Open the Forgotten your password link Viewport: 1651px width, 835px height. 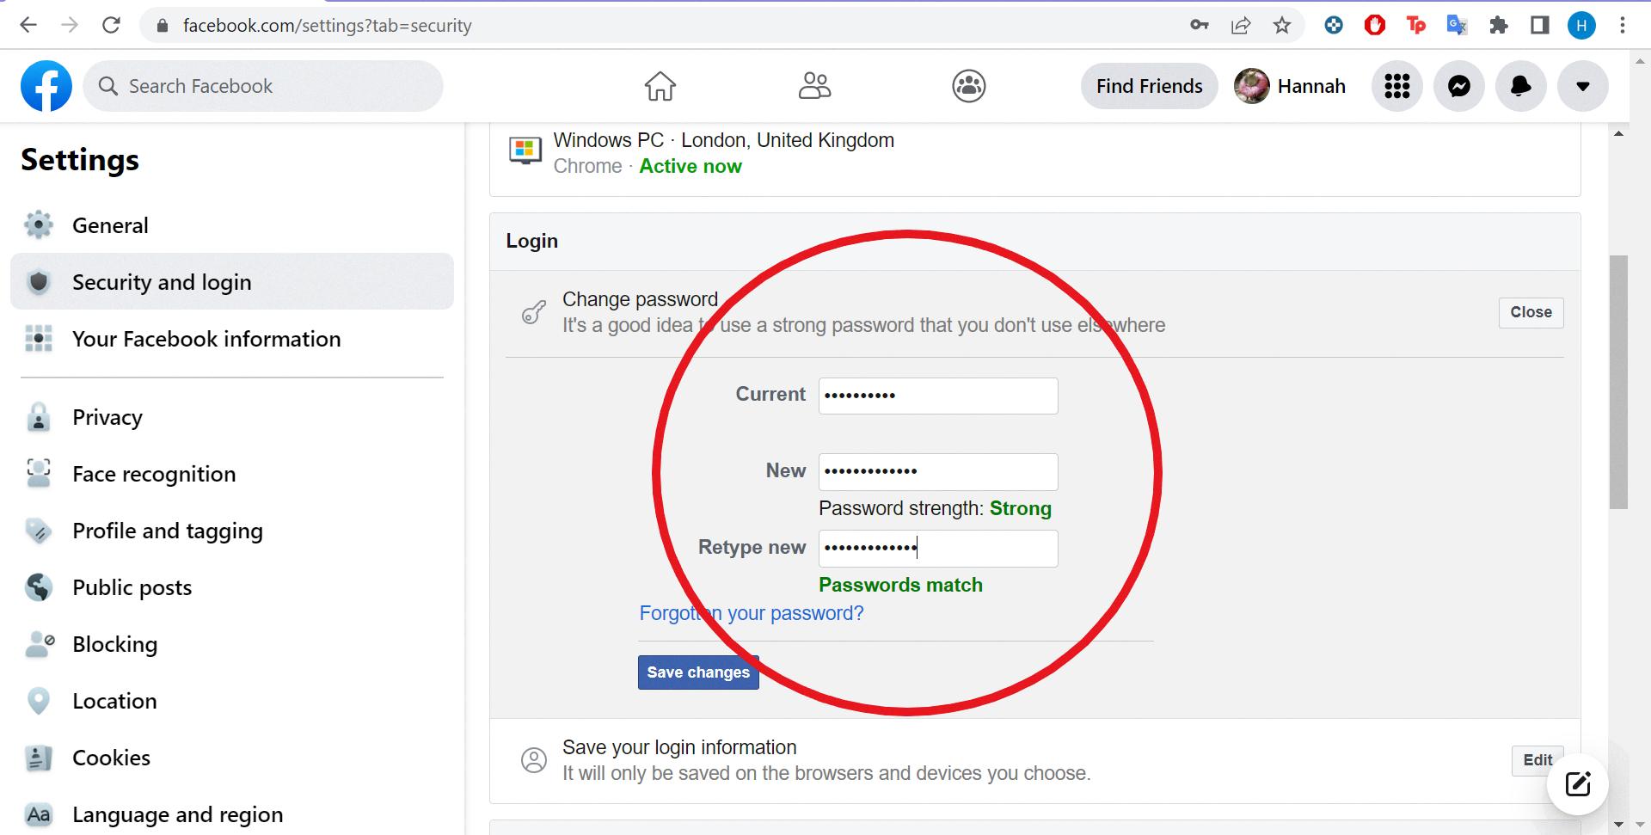click(751, 612)
